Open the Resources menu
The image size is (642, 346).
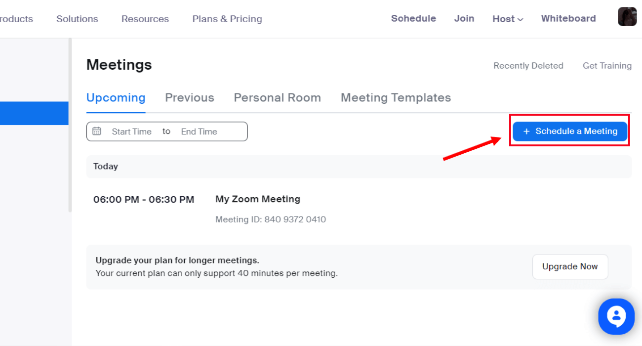145,19
